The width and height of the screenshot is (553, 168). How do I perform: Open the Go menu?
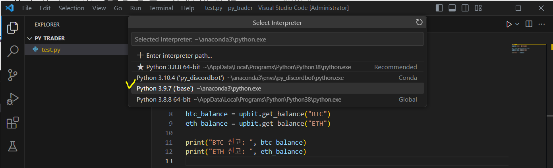(118, 8)
